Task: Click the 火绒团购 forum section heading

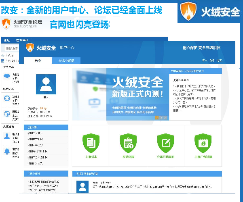Action: [8, 127]
